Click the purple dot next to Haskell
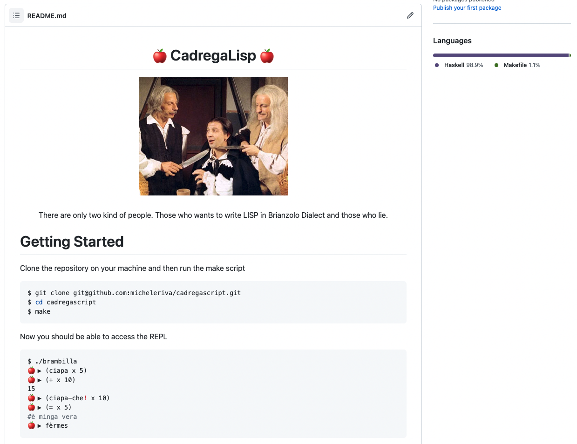 click(437, 65)
